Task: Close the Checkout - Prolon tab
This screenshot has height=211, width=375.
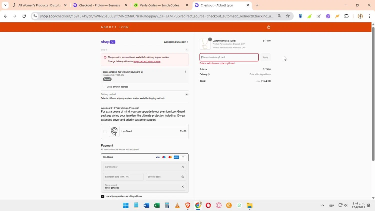Action: pyautogui.click(x=126, y=5)
